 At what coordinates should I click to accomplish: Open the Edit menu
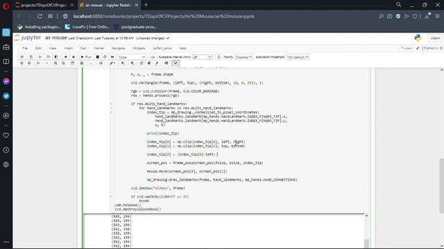[x=38, y=48]
